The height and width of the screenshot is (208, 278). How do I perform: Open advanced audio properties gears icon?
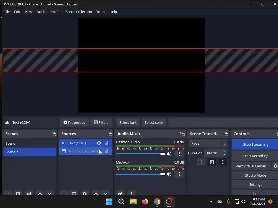(x=120, y=193)
